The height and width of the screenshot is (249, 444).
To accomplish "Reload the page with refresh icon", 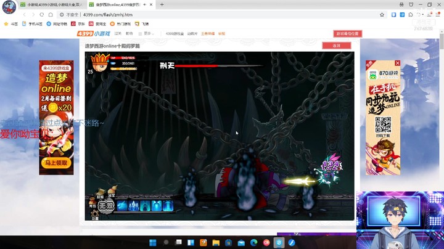I will [42, 14].
